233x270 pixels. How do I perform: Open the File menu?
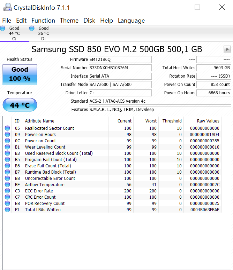pos(7,21)
